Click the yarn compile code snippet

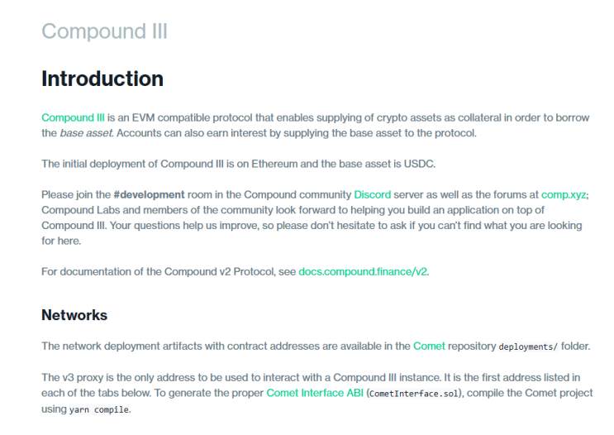(x=99, y=409)
